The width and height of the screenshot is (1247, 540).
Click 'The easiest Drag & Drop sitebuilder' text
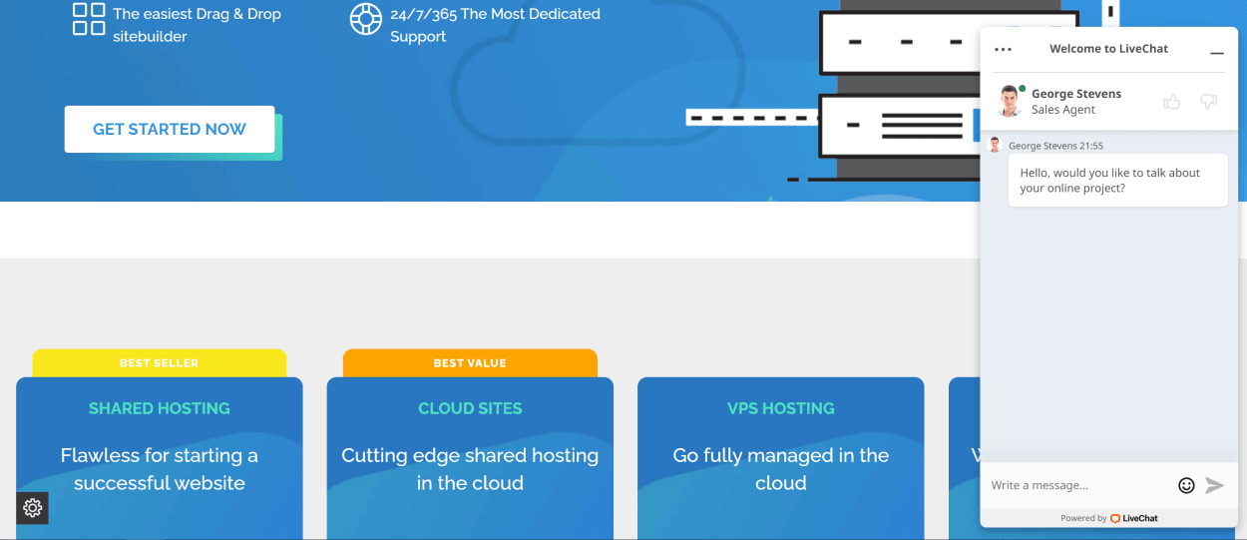197,25
